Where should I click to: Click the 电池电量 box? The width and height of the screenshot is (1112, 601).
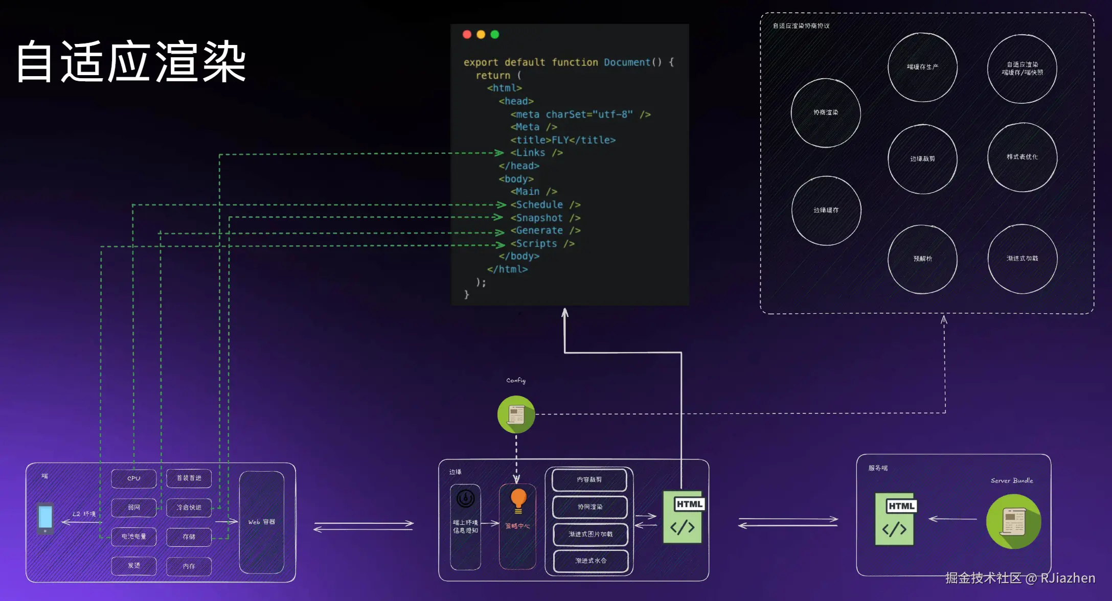(x=134, y=537)
